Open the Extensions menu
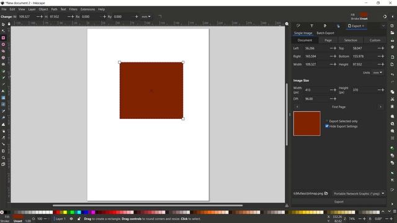 87,9
